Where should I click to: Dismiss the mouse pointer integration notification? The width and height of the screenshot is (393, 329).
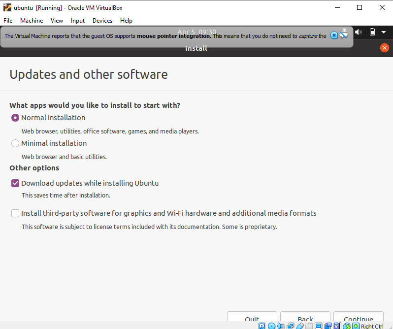334,35
